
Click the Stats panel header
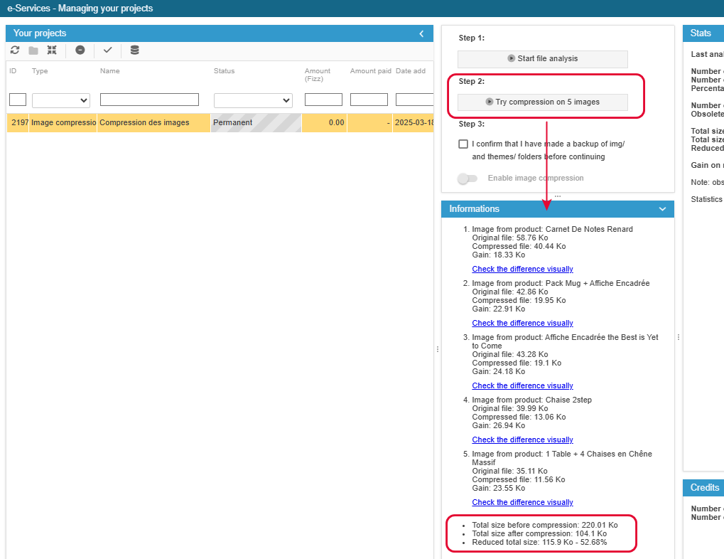pos(703,33)
